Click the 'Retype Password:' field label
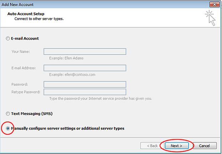This screenshot has width=222, height=154. [x=25, y=92]
